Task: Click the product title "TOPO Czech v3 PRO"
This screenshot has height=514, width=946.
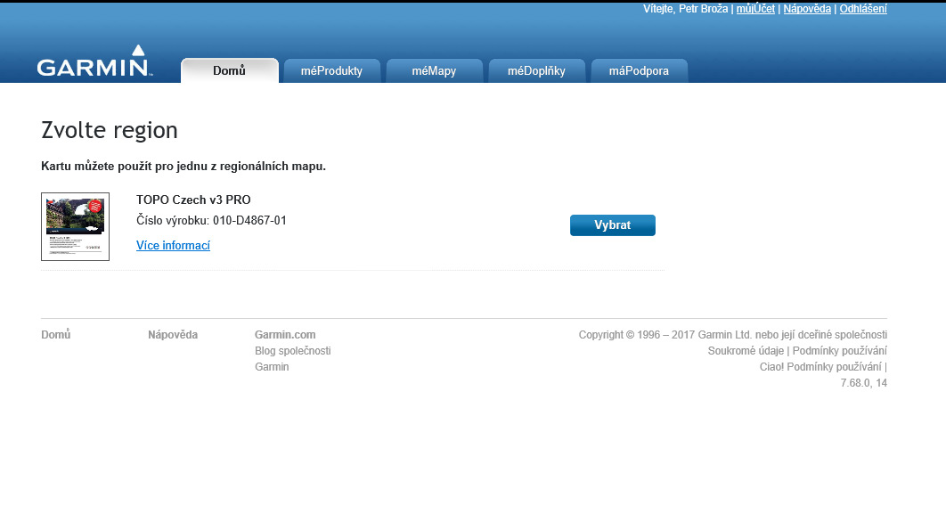Action: (x=193, y=200)
